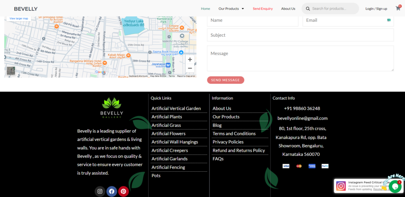
Task: Click the search magnifier icon
Action: pos(308,9)
